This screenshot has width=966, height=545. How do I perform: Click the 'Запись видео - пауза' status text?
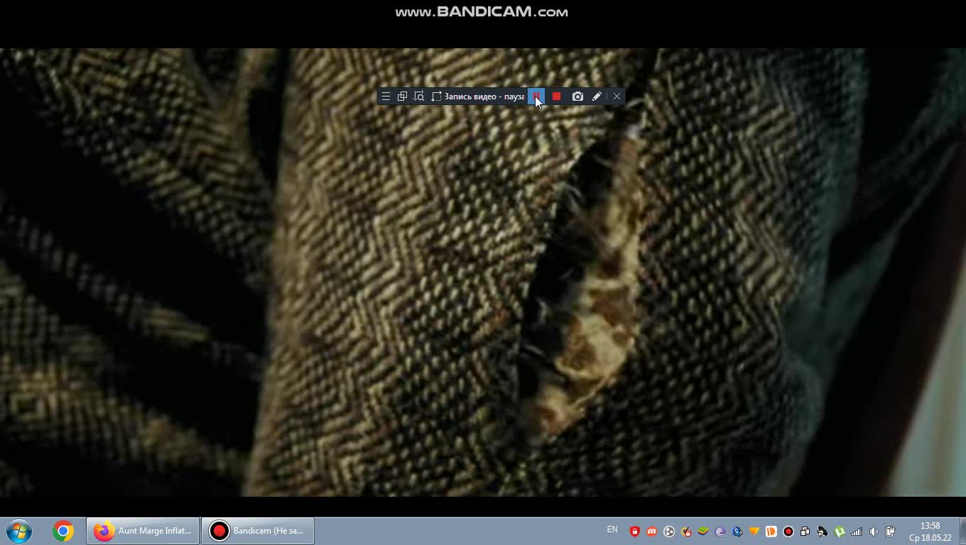(484, 97)
